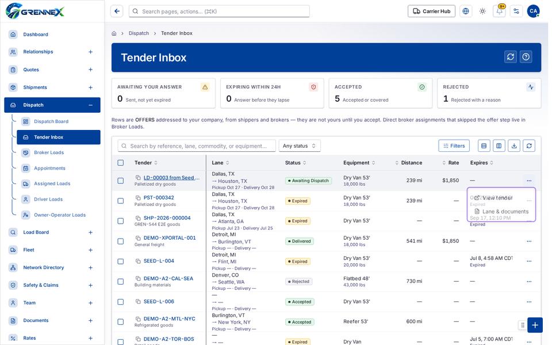Tick the checkbox for PST-000342

pyautogui.click(x=121, y=201)
